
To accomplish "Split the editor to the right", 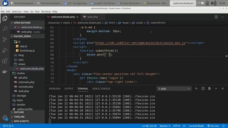I will pos(216,17).
